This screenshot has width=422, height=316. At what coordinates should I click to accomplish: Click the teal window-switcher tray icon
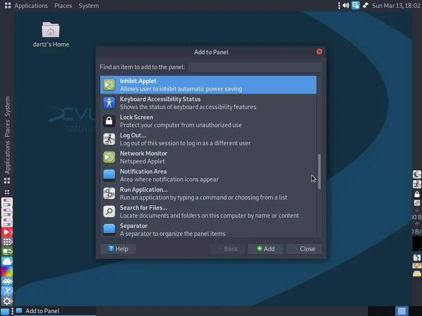click(x=356, y=5)
